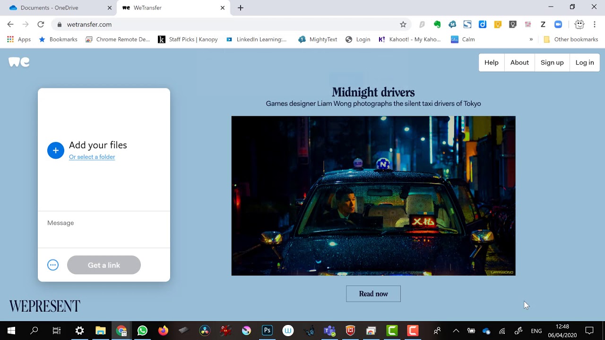
Task: Show hidden system tray icons
Action: [x=456, y=331]
